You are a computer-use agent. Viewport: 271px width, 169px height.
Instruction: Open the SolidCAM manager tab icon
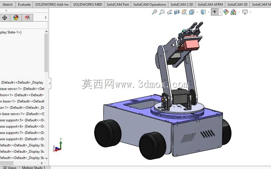click(x=27, y=18)
